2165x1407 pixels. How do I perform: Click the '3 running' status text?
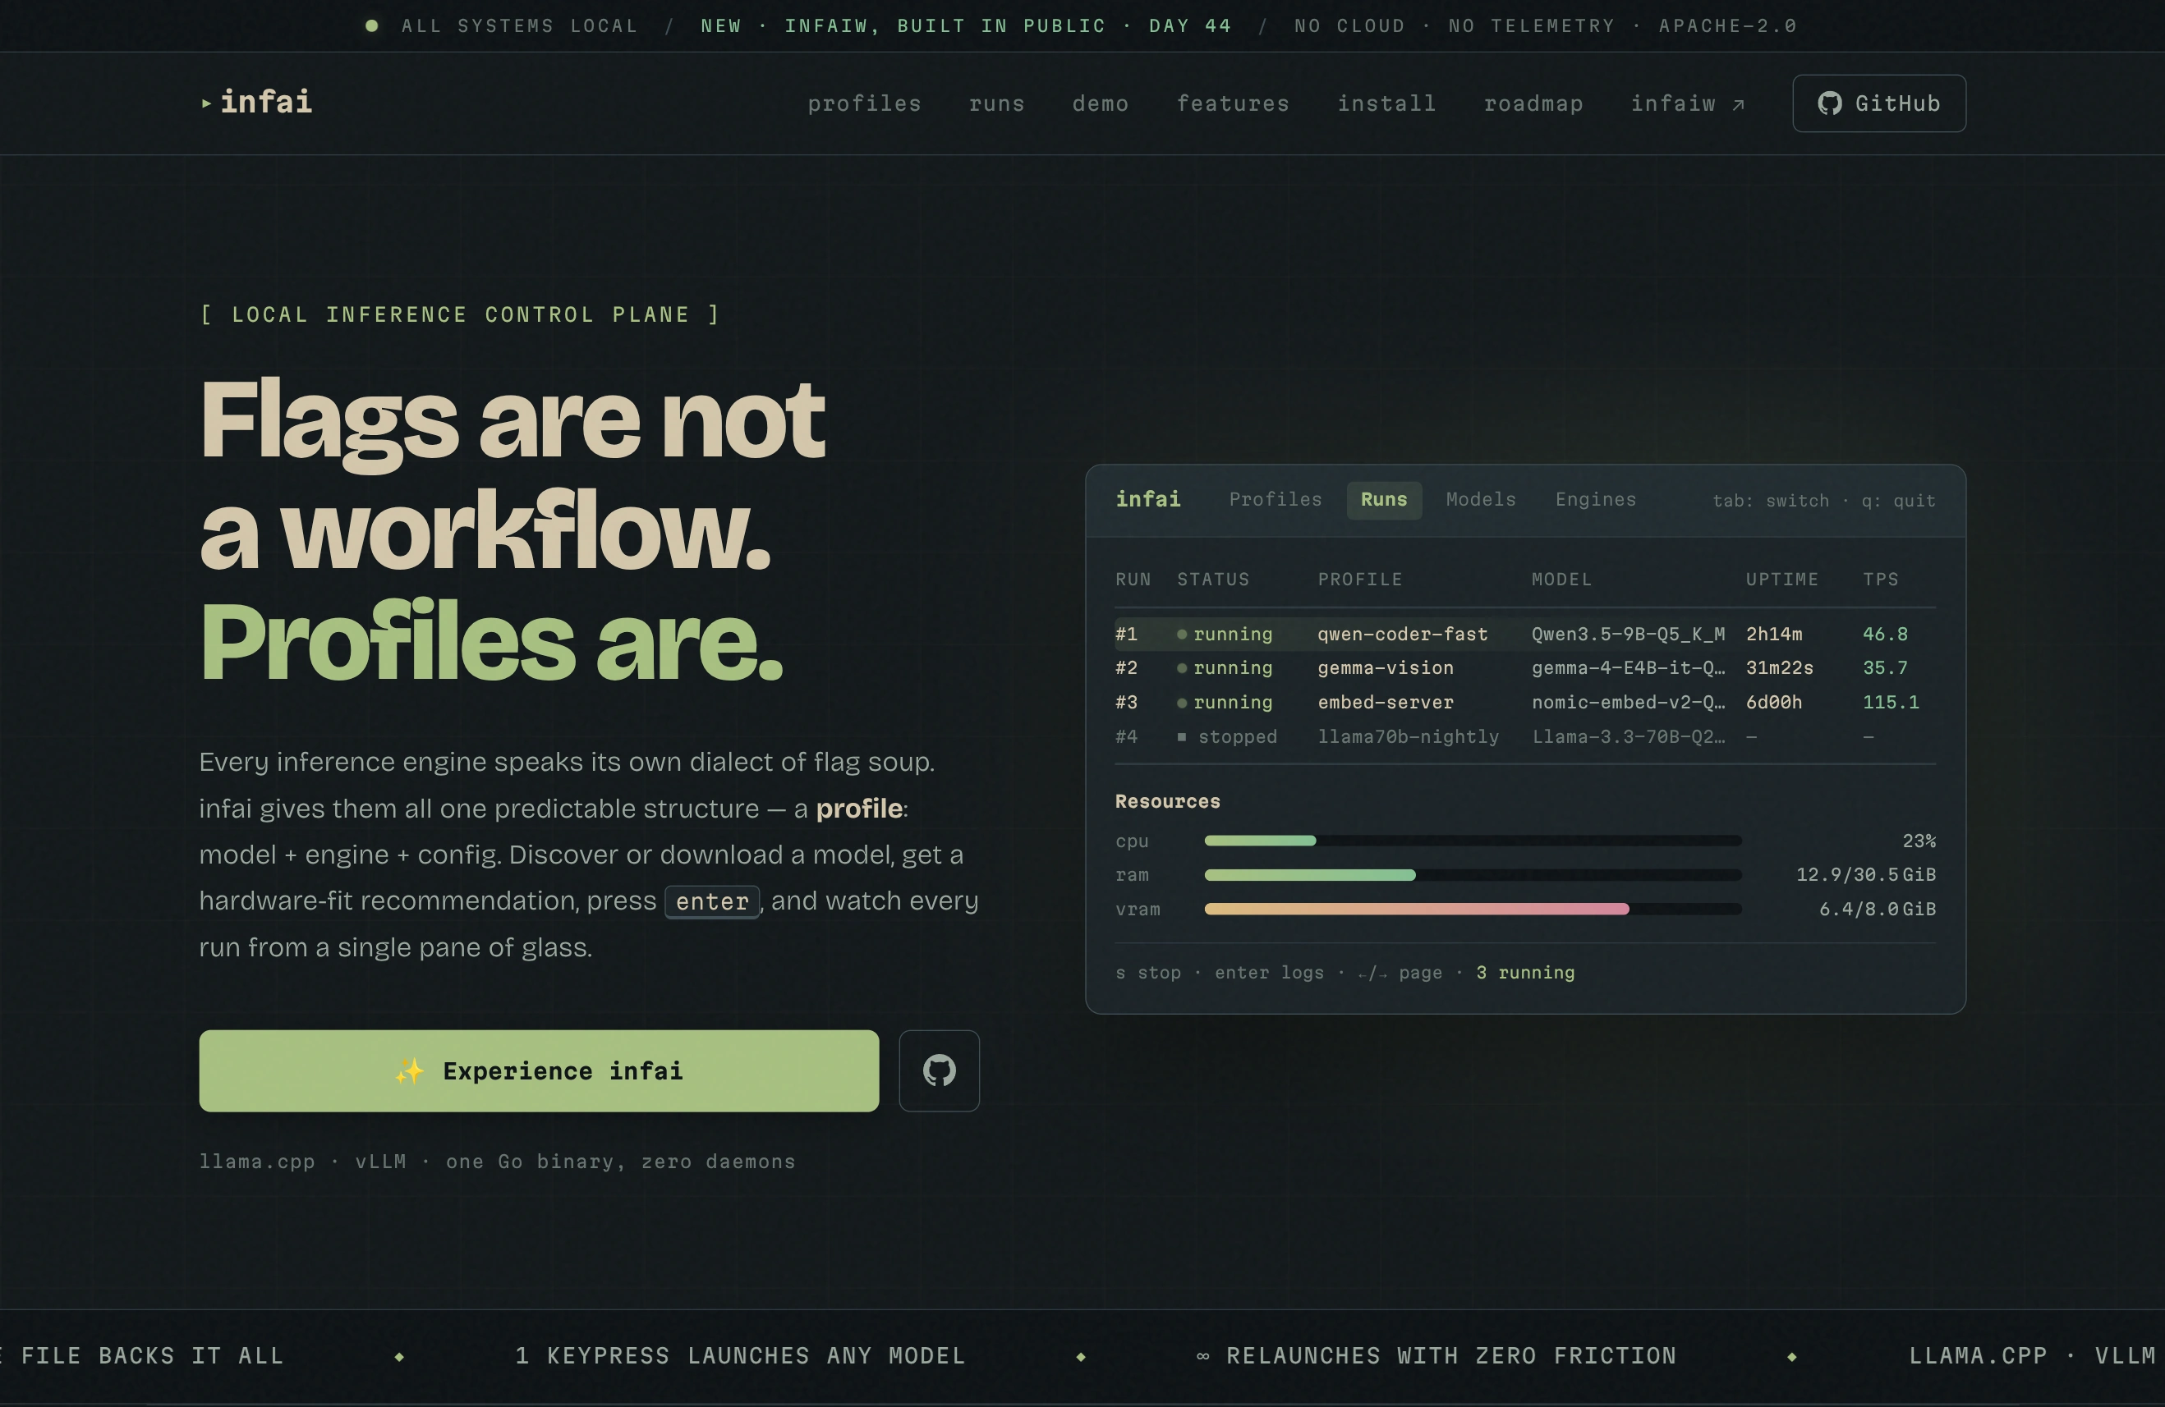click(1524, 973)
